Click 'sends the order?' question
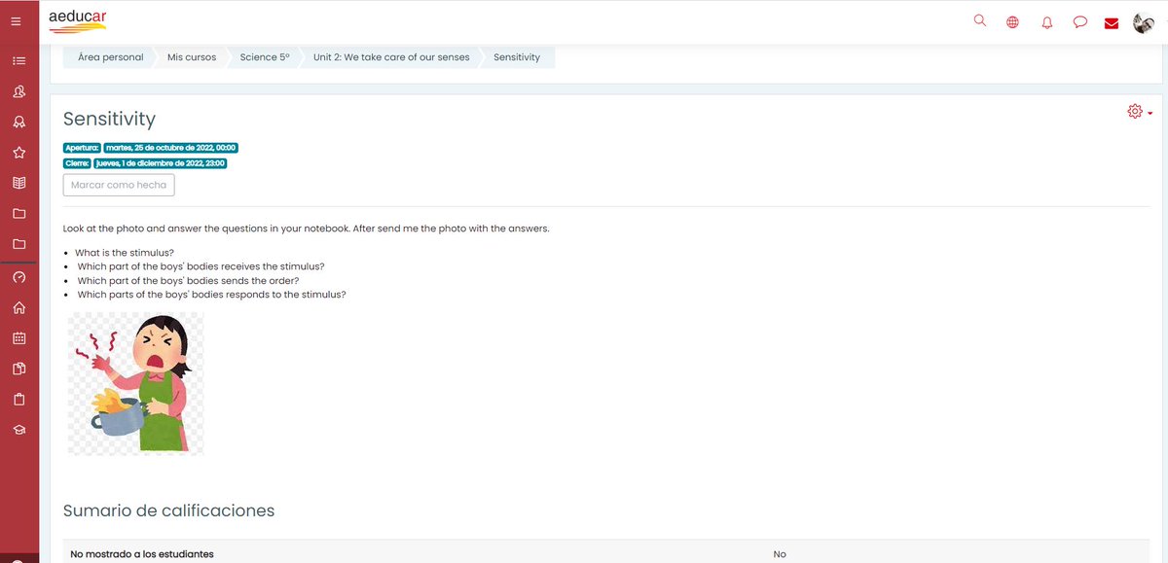 pyautogui.click(x=188, y=280)
